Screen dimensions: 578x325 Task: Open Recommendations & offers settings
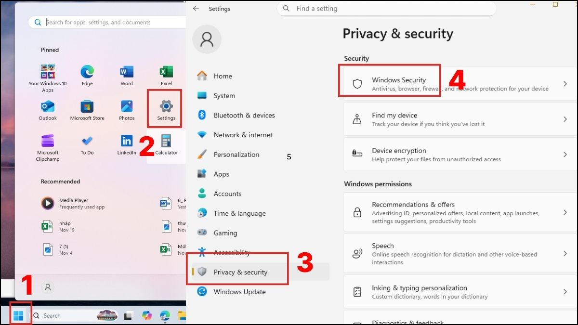pos(460,212)
